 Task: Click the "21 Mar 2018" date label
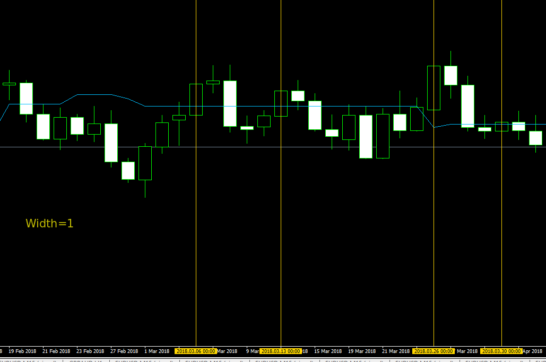(396, 351)
